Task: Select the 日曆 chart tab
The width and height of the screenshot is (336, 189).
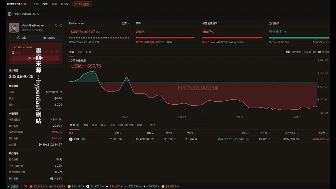Action: (x=88, y=52)
